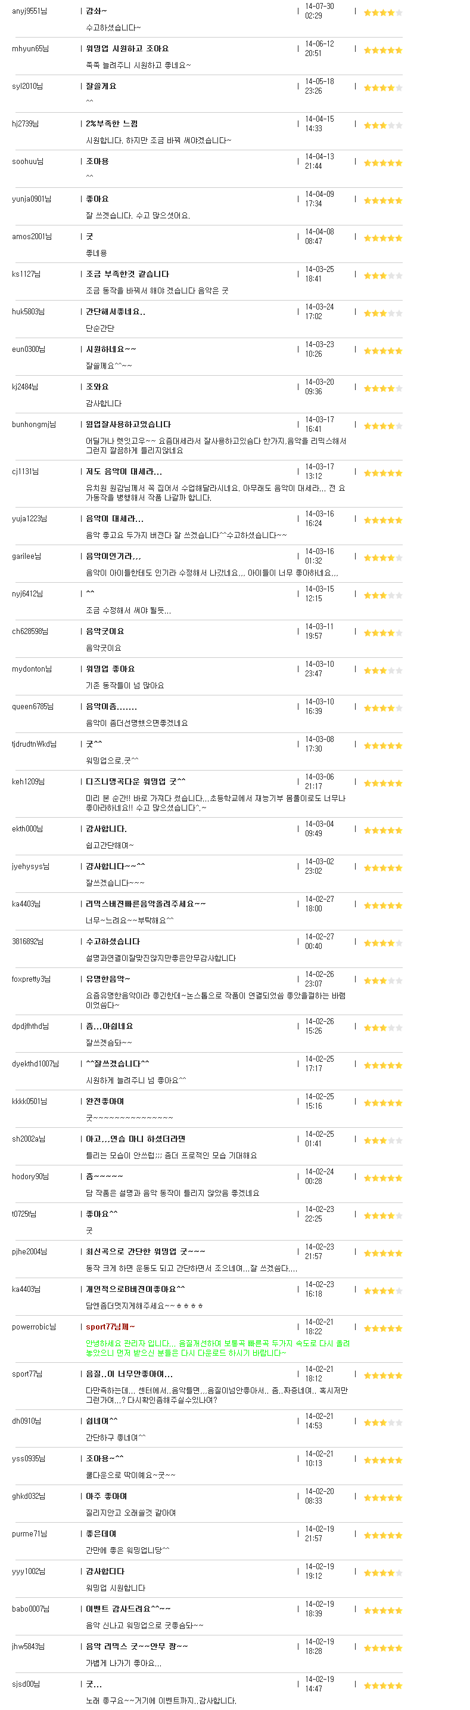Click the username tjdrudtnWkd
470x1710 pixels.
34,744
